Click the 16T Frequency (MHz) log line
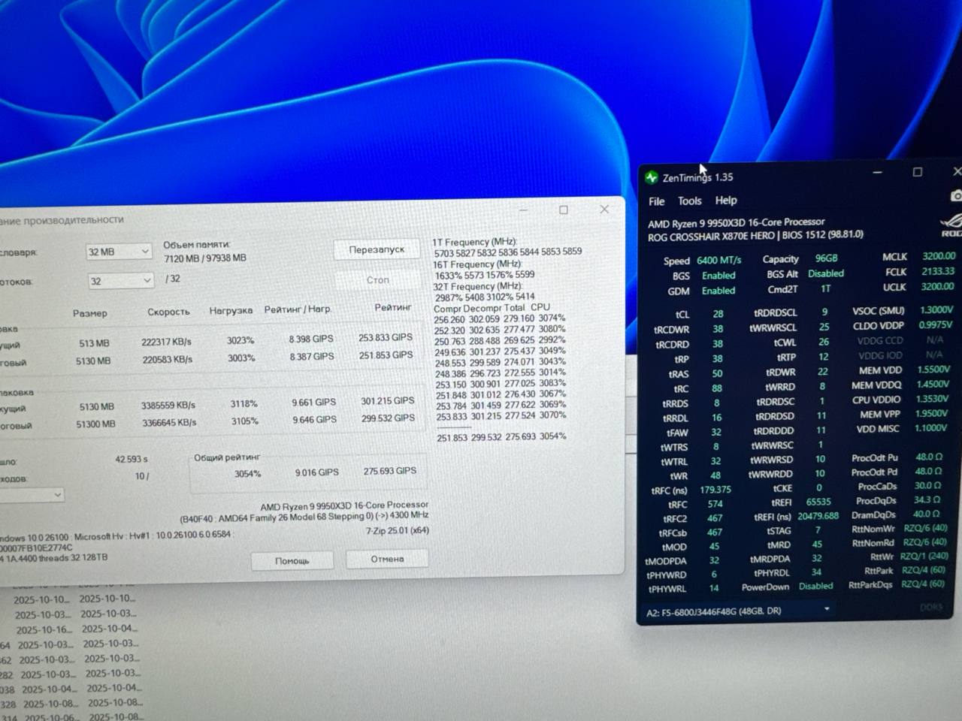The image size is (962, 721). pos(477,264)
